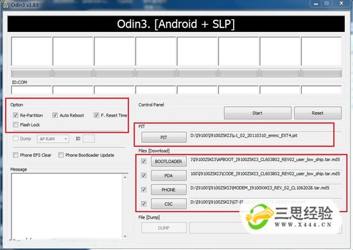Image resolution: width=353 pixels, height=250 pixels.
Task: Uncheck the BOOTLOADER file checkbox
Action: click(144, 161)
